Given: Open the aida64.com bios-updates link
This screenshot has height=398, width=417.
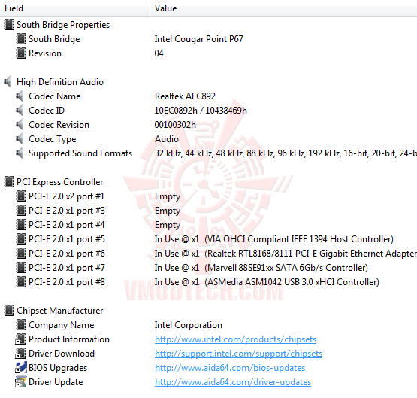Looking at the screenshot, I should (x=230, y=368).
